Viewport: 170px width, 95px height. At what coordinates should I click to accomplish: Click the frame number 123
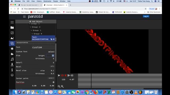tap(63, 79)
